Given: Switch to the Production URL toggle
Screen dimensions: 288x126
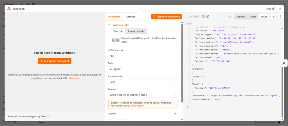Looking at the screenshot, I should tap(136, 31).
